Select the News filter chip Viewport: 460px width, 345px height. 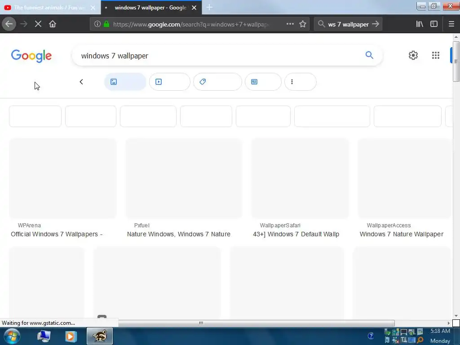click(x=263, y=82)
